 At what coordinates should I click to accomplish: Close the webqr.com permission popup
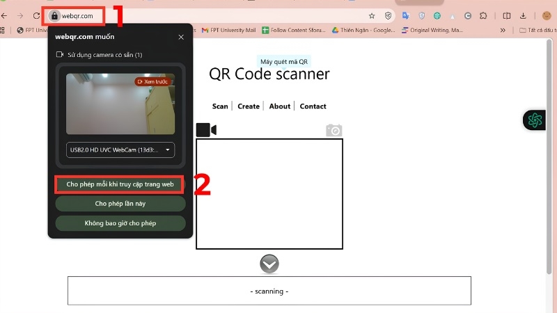pyautogui.click(x=181, y=37)
